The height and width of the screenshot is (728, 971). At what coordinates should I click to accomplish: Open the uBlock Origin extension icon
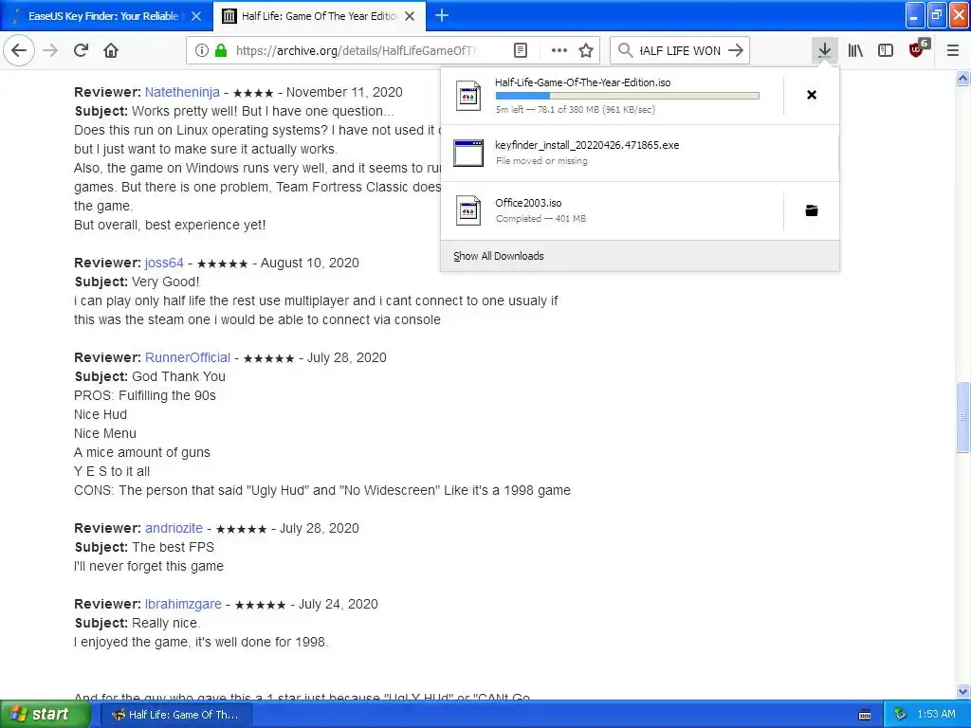pos(918,49)
